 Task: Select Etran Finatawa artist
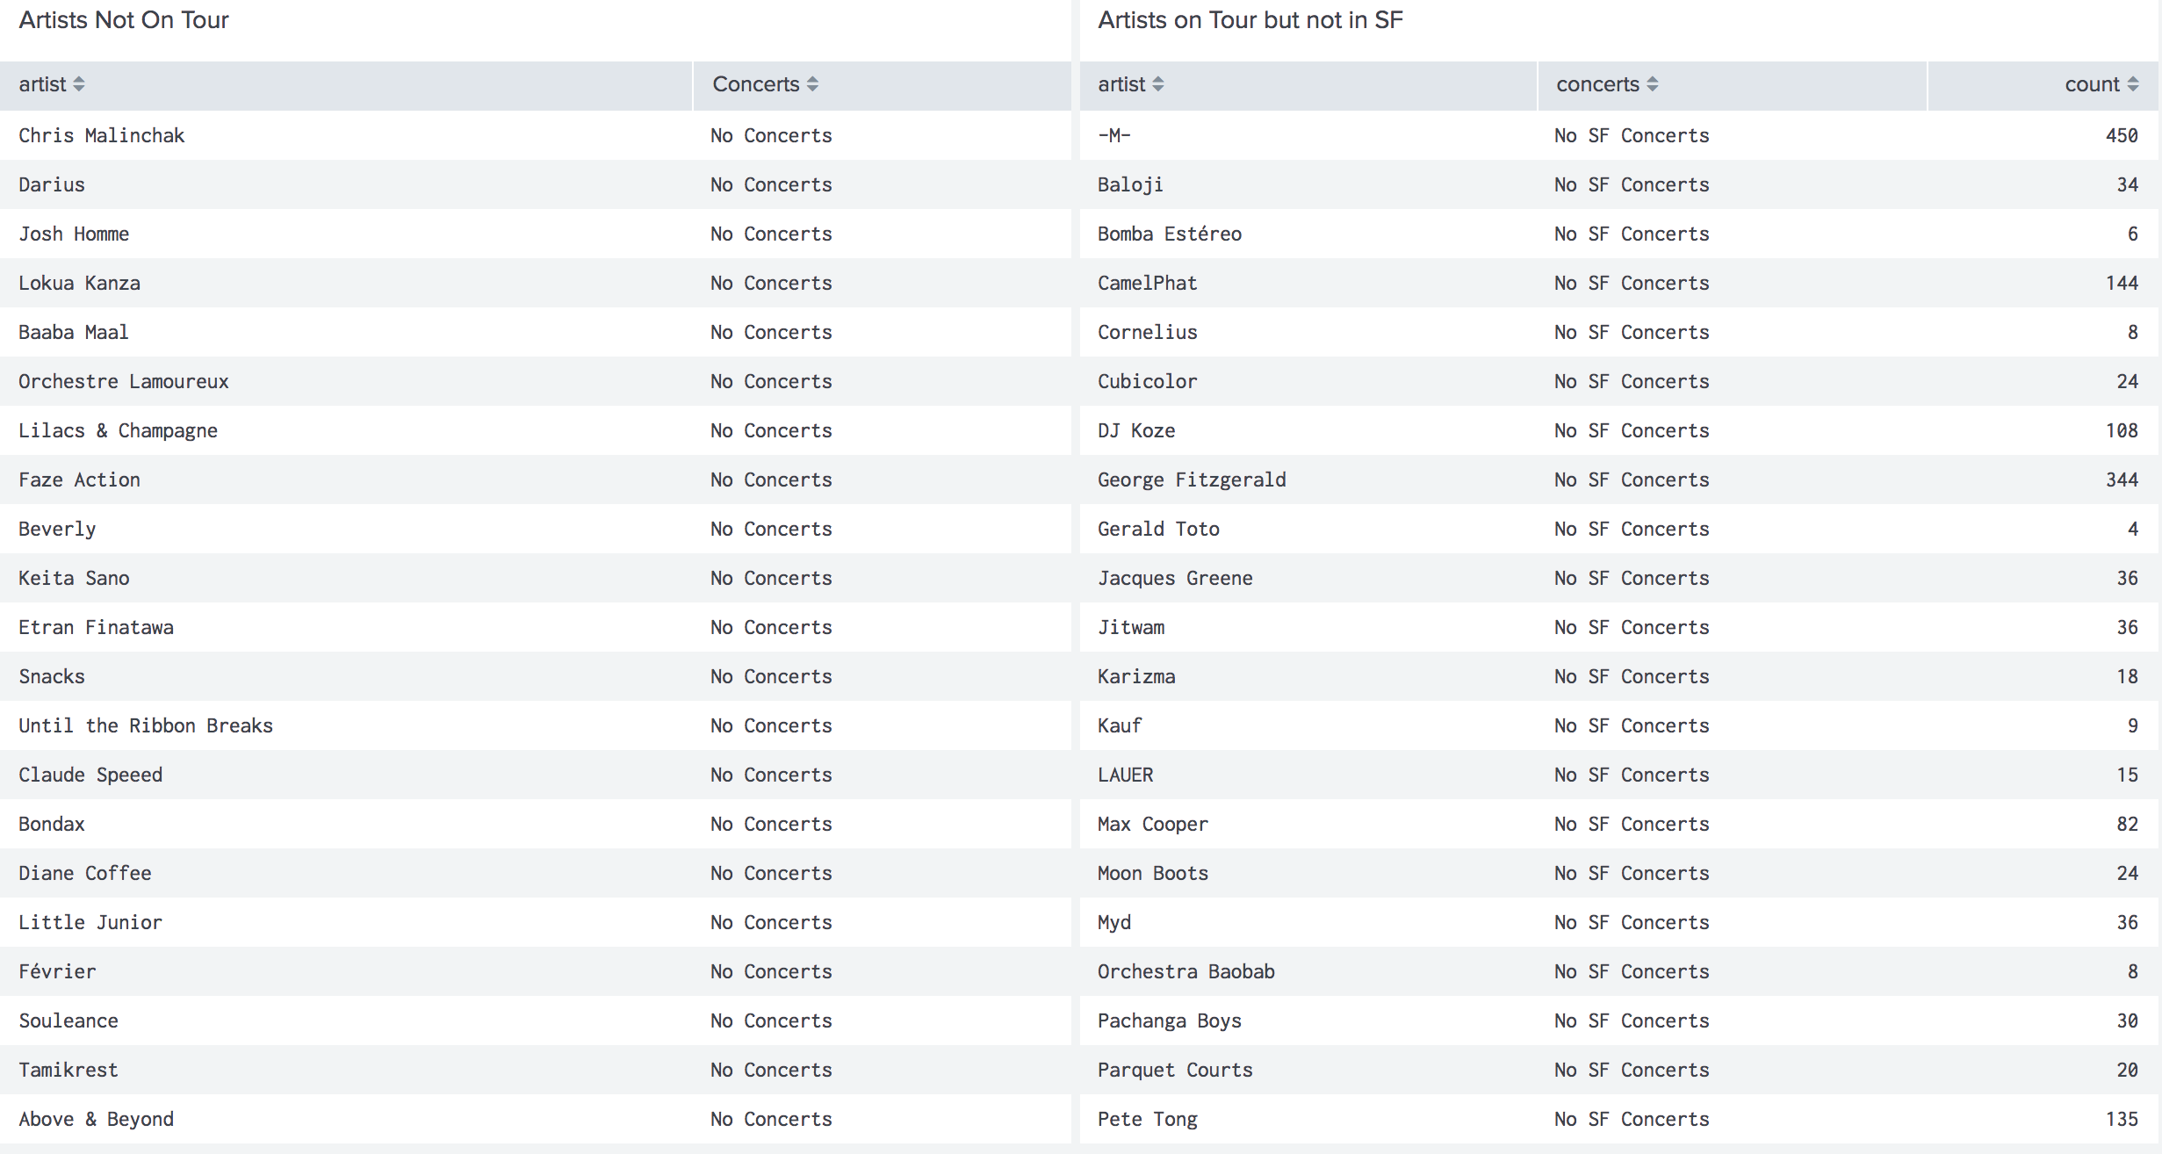click(x=96, y=627)
